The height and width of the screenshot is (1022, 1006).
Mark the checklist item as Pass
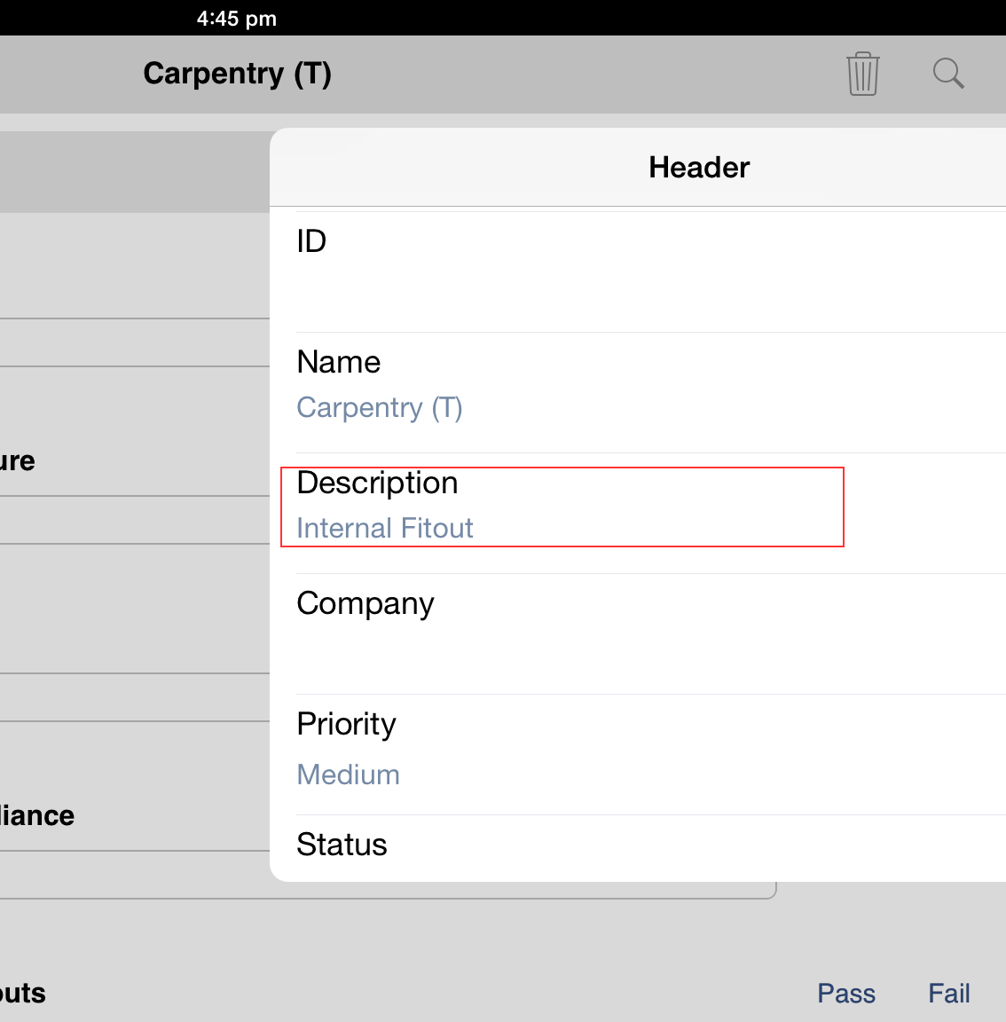(845, 993)
